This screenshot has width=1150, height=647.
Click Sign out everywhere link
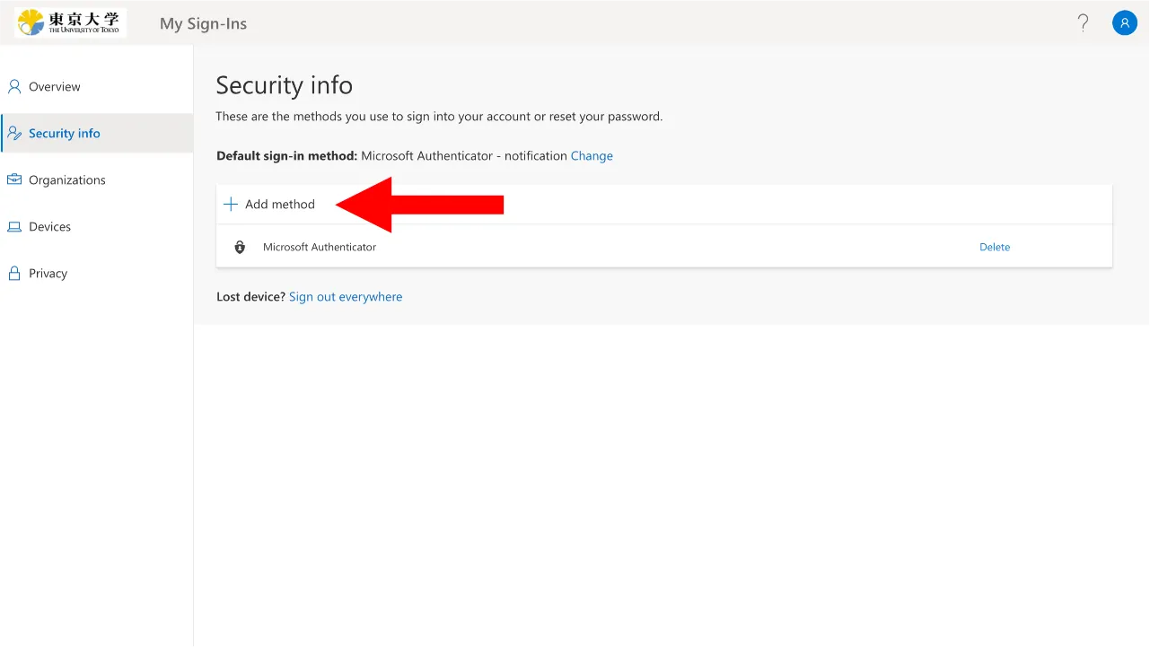pyautogui.click(x=346, y=297)
